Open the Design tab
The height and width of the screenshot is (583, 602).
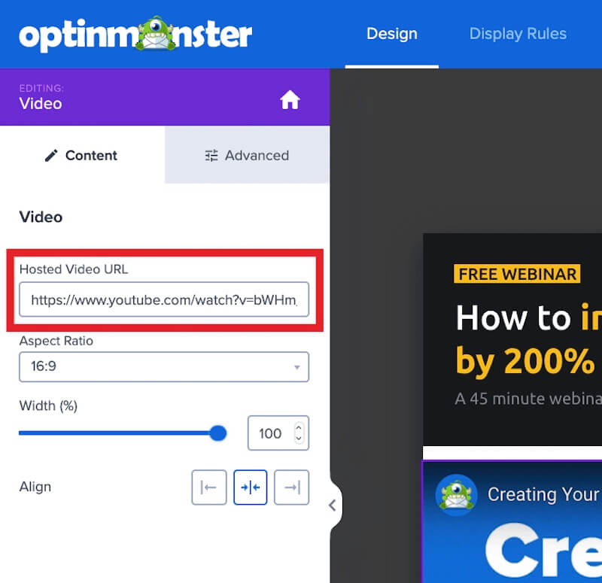click(391, 34)
